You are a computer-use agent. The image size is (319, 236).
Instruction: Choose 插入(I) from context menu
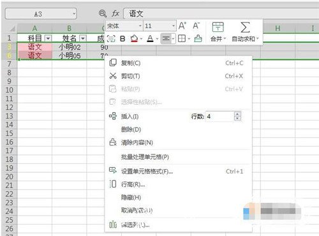click(130, 117)
